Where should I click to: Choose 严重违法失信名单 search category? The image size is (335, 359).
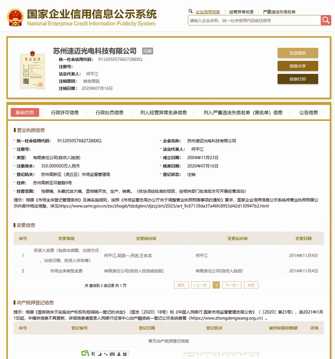pos(279,12)
